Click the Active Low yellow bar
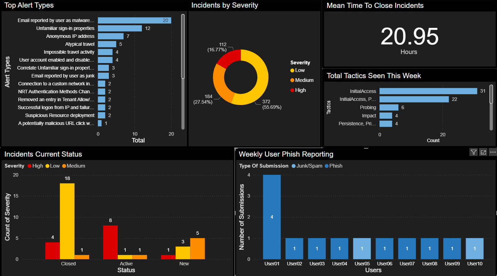Image resolution: width=497 pixels, height=276 pixels. coord(125,257)
